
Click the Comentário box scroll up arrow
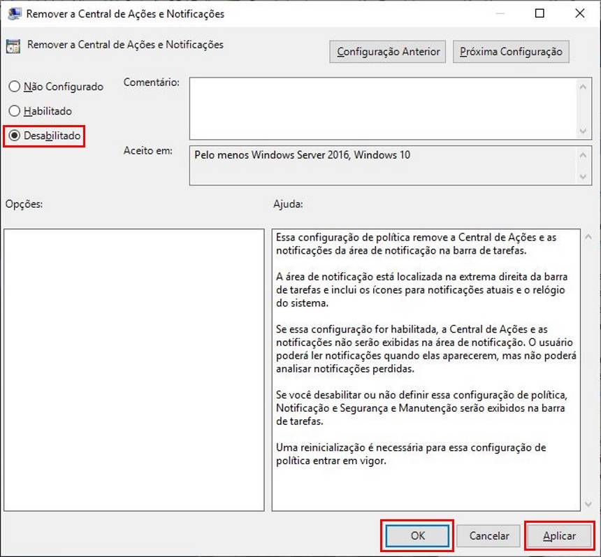pyautogui.click(x=583, y=87)
